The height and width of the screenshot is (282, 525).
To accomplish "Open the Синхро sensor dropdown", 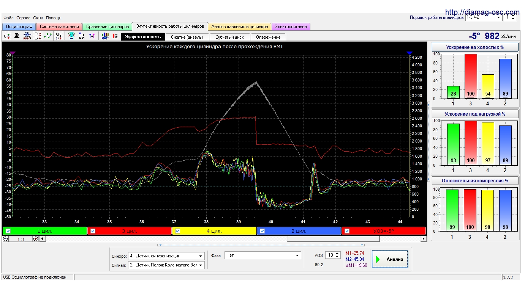I will point(166,256).
